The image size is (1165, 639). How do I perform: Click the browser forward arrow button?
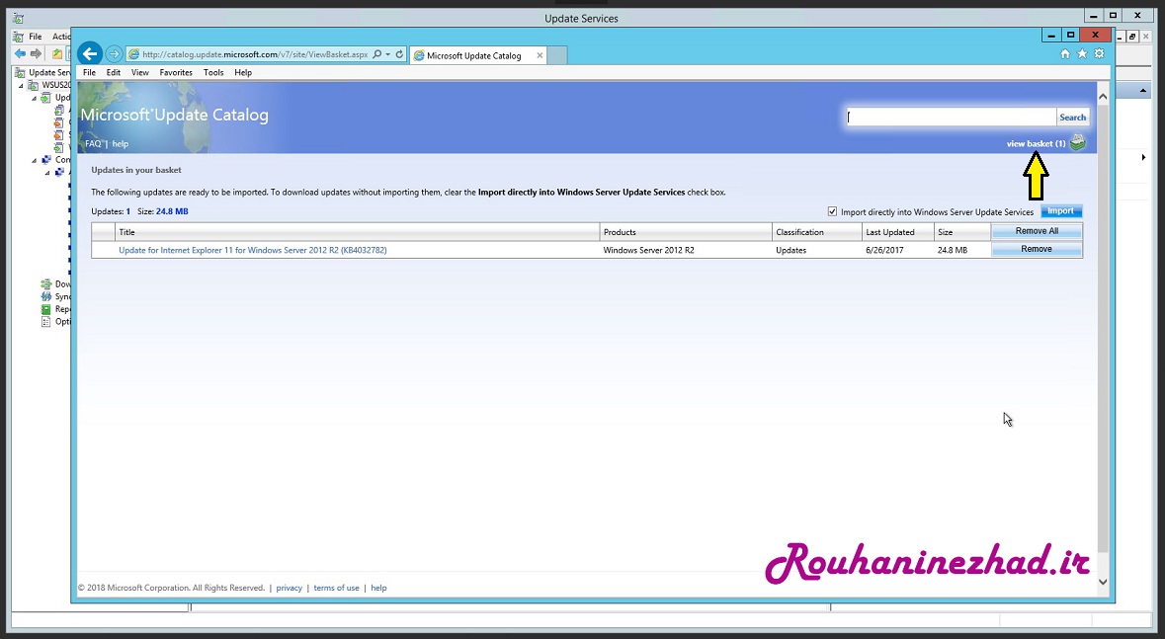click(x=114, y=53)
